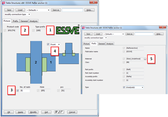168x117 pixels.
Task: Click the Save as name field in right window
Action: [144, 34]
